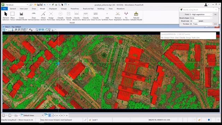Viewport: 222px width, 125px height.
Task: Activate the Remove Vegetation tool
Action: coord(118,16)
